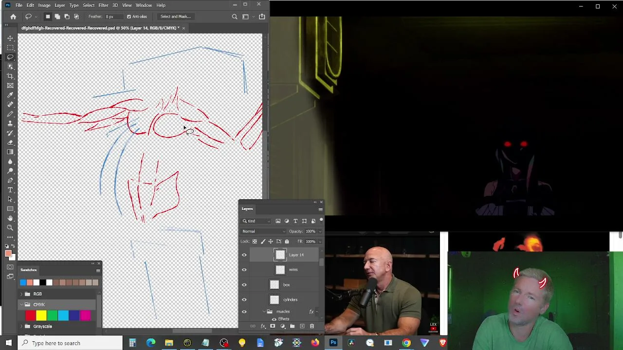Screen dimensions: 623x350
Task: Expand the RGB swatch group
Action: coord(21,294)
